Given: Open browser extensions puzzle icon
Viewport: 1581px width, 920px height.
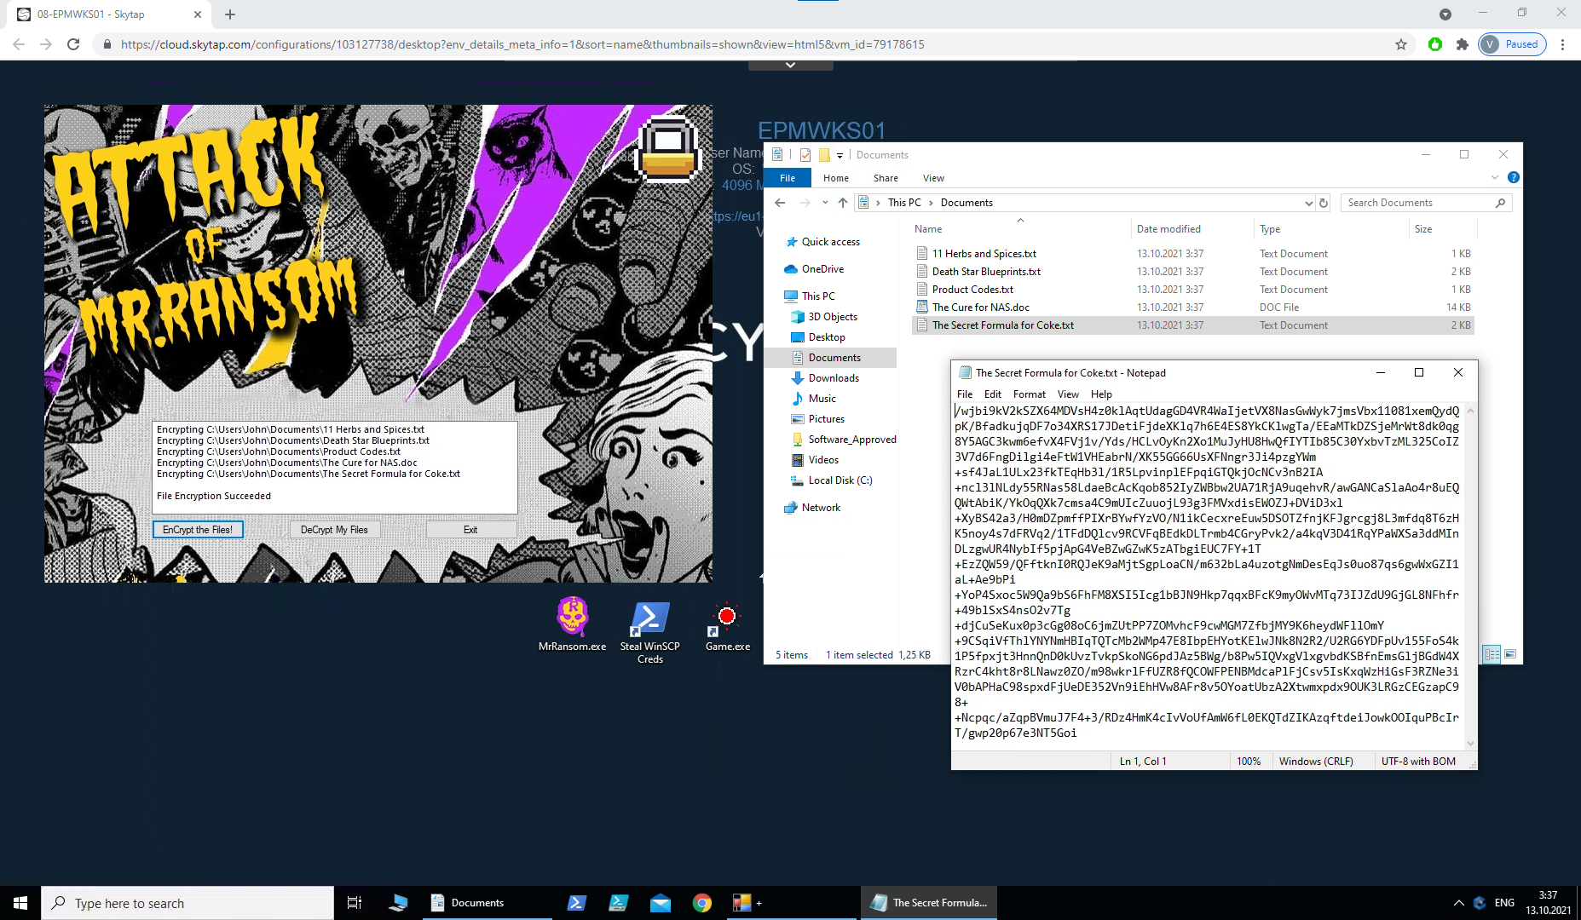Looking at the screenshot, I should point(1463,44).
